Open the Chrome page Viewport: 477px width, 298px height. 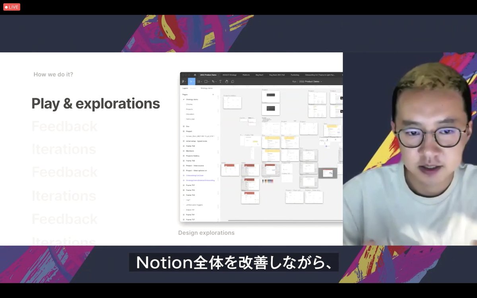189,104
